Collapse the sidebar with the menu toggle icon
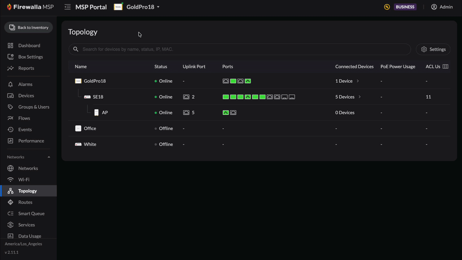 pyautogui.click(x=67, y=7)
